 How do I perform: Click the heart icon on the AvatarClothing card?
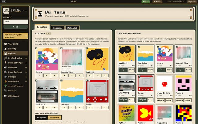click(170, 96)
